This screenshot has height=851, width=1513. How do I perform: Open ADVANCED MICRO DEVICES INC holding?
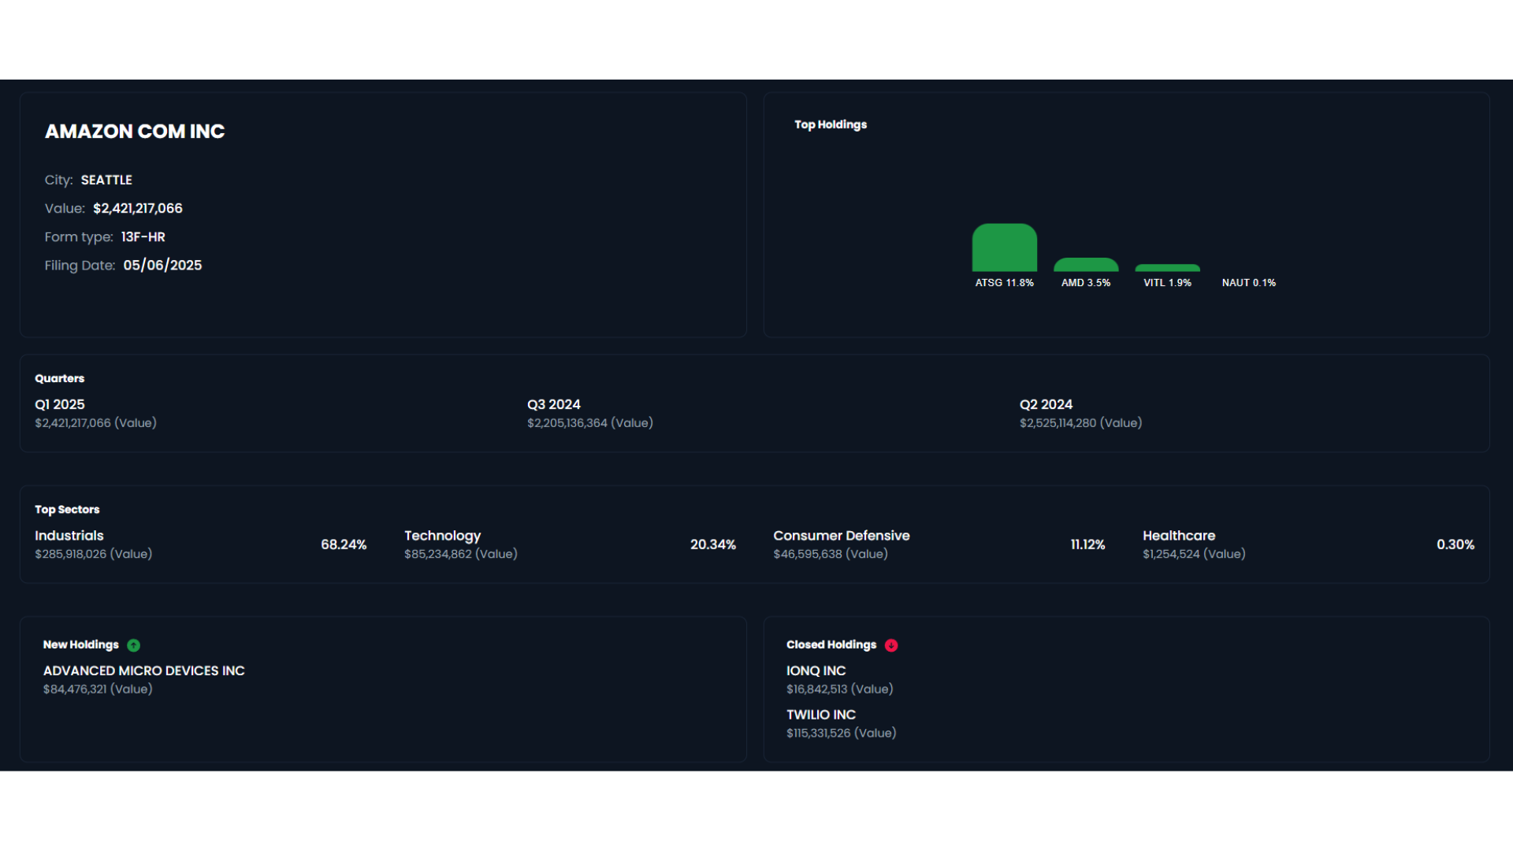click(144, 671)
